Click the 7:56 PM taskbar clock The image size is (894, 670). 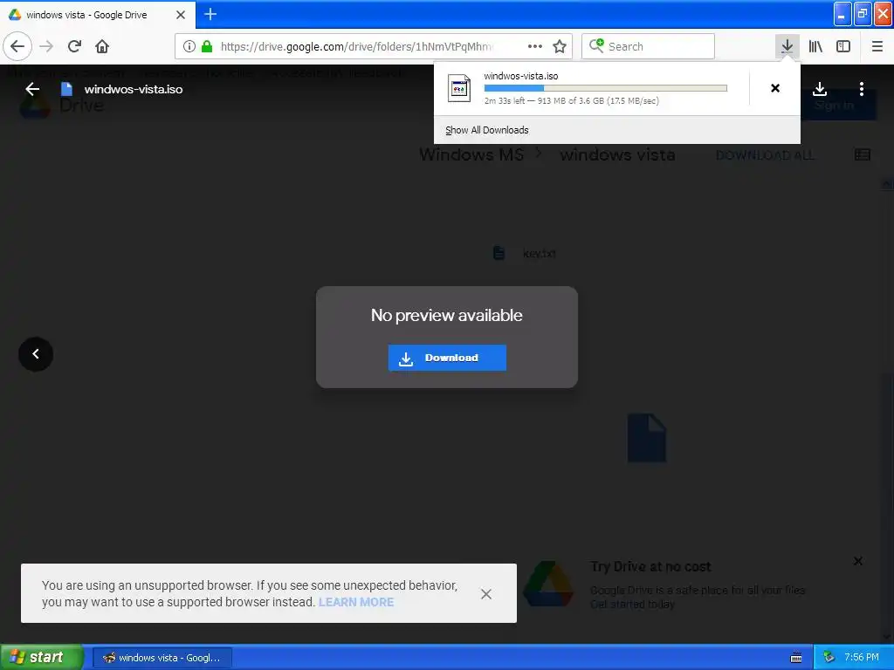[861, 658]
